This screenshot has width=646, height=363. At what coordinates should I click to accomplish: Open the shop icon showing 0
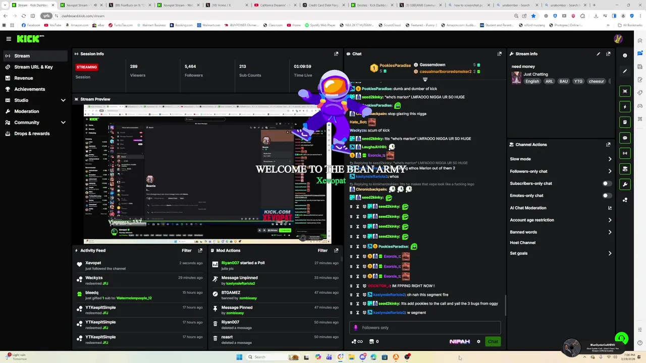coord(373,342)
